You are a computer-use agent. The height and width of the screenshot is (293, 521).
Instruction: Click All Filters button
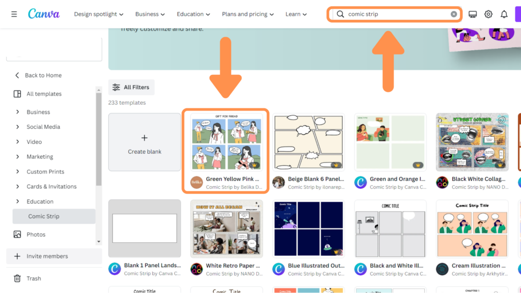click(131, 87)
